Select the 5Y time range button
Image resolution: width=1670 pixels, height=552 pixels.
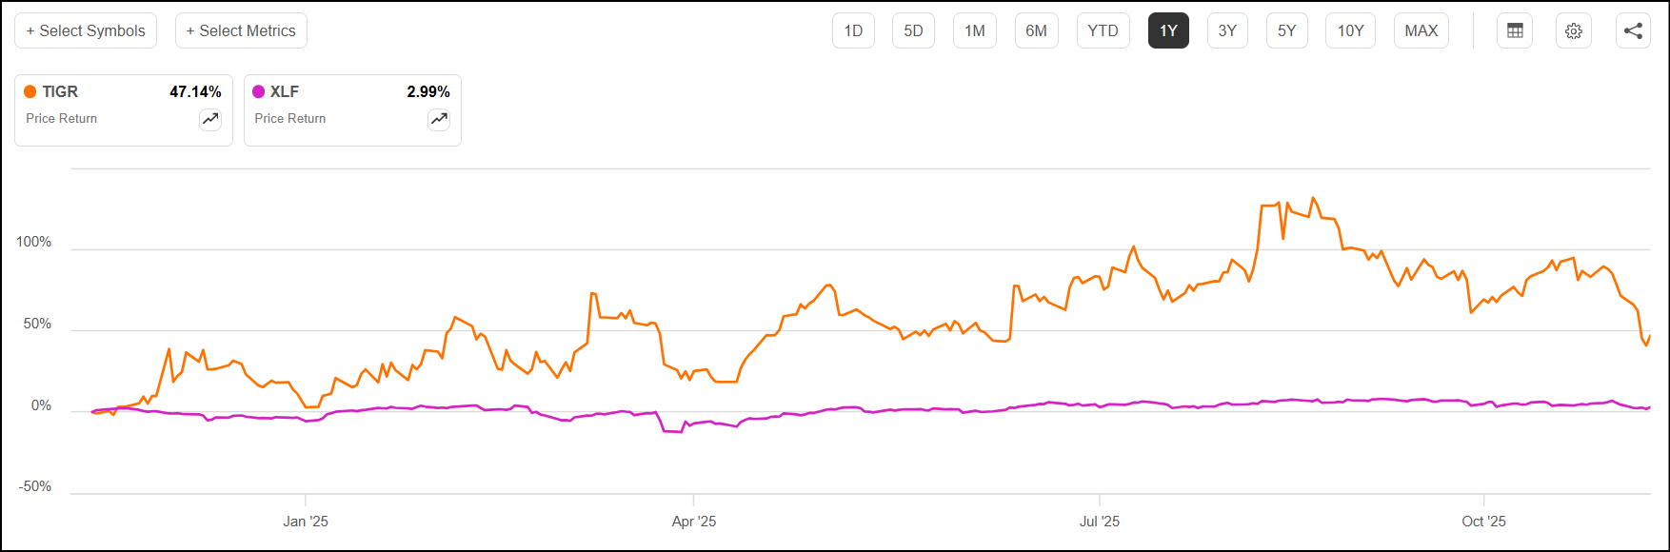(1287, 30)
